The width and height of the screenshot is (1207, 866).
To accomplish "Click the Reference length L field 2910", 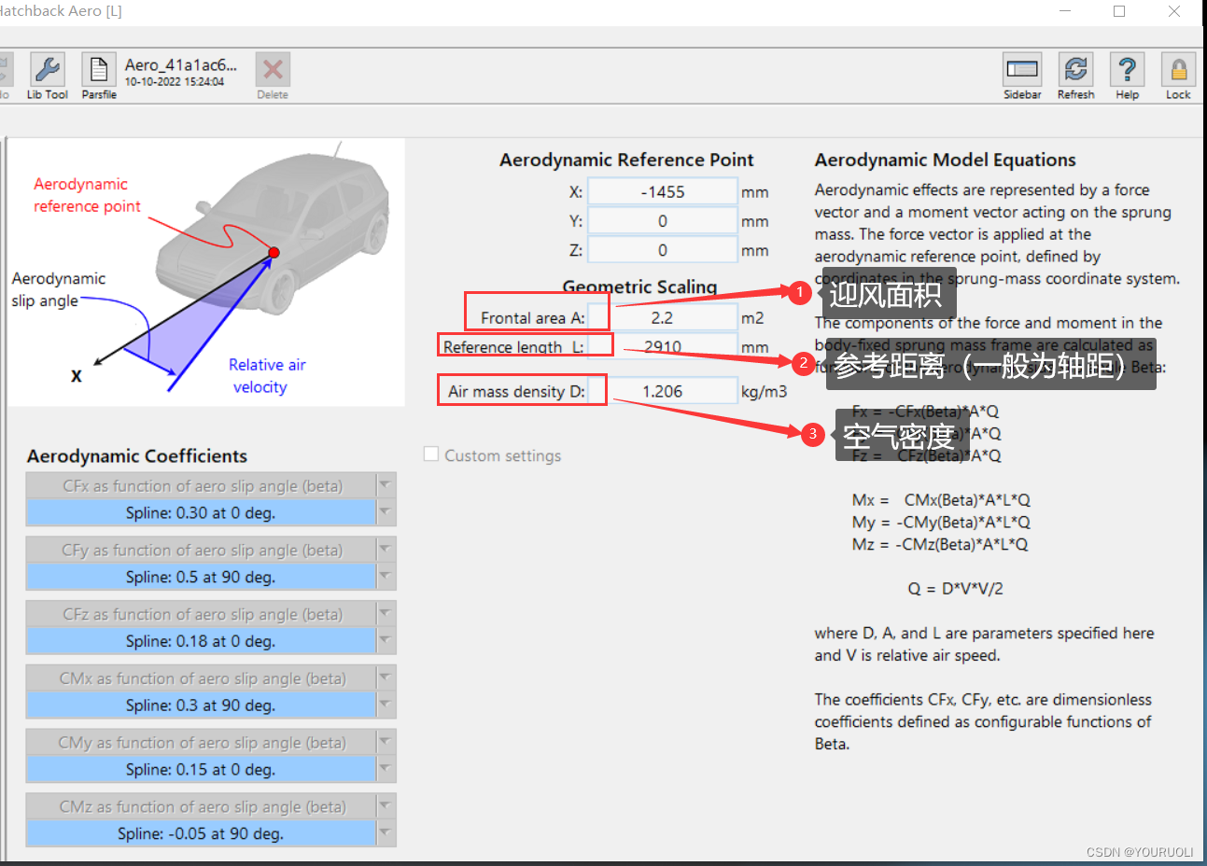I will tap(663, 346).
